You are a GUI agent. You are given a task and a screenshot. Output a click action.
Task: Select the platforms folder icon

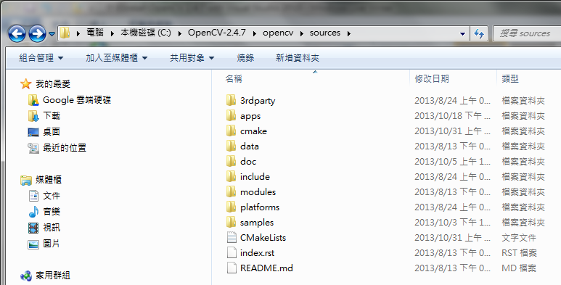231,207
